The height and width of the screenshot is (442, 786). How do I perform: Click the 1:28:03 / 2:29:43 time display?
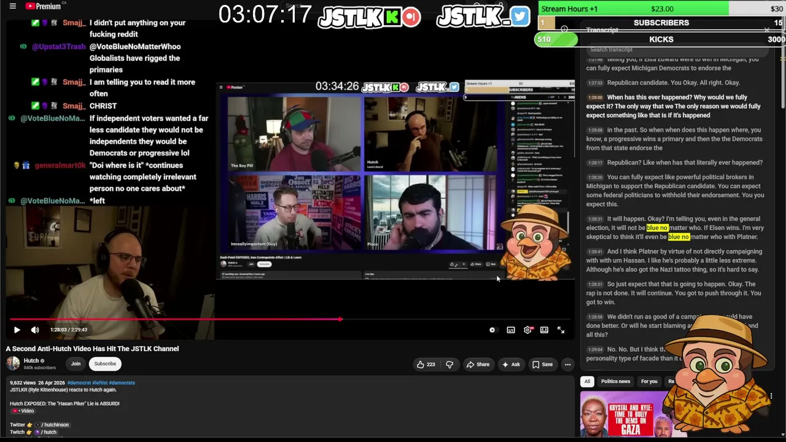(x=69, y=330)
